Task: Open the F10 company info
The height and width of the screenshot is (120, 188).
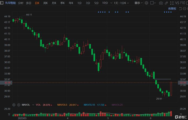Action: pyautogui.click(x=183, y=3)
